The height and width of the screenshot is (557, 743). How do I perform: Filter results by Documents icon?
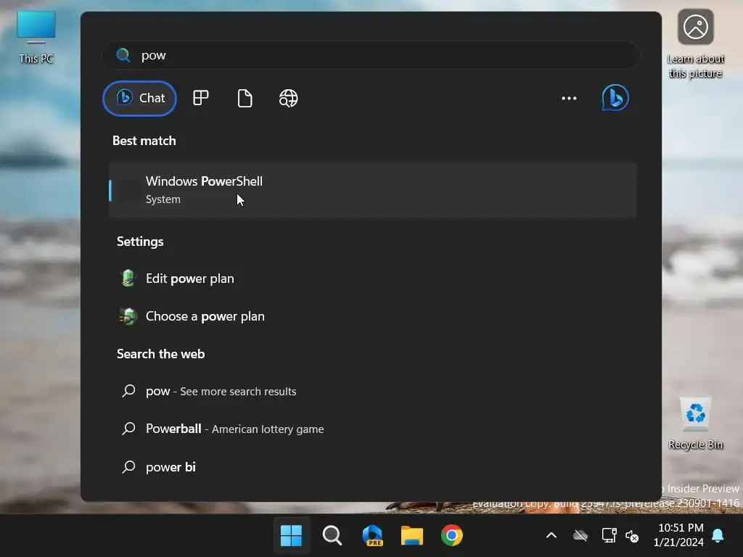245,98
